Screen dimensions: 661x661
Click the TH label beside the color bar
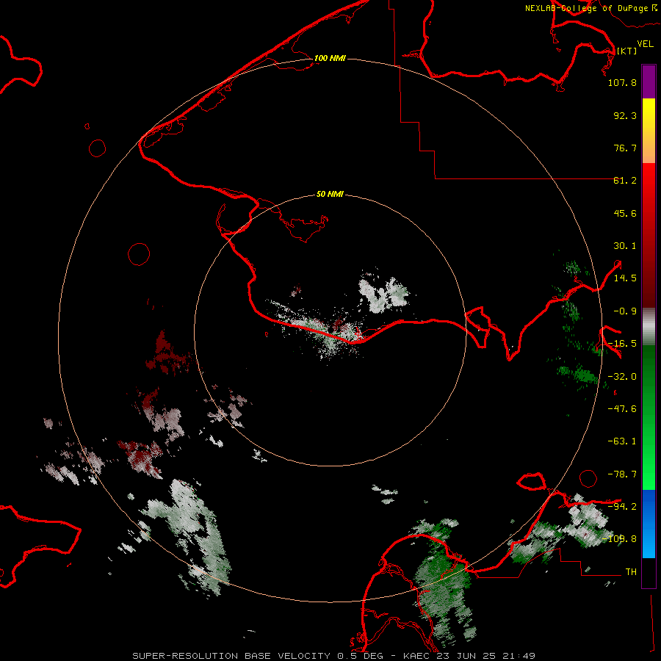click(x=631, y=571)
